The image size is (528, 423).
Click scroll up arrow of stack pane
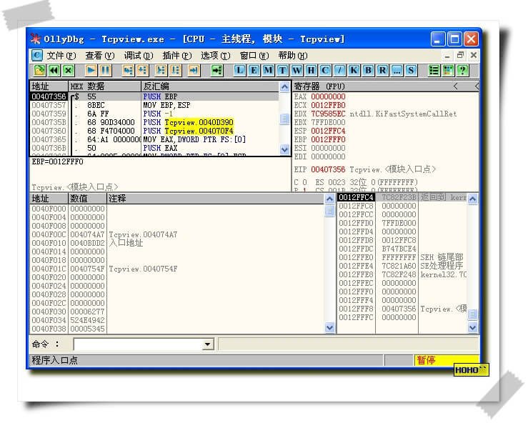pos(473,199)
